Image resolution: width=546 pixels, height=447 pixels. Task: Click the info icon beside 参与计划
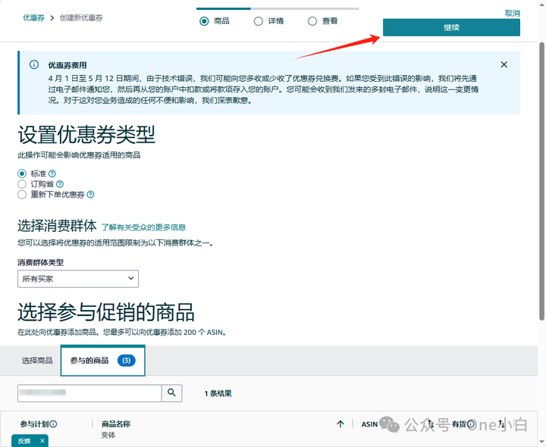click(54, 424)
